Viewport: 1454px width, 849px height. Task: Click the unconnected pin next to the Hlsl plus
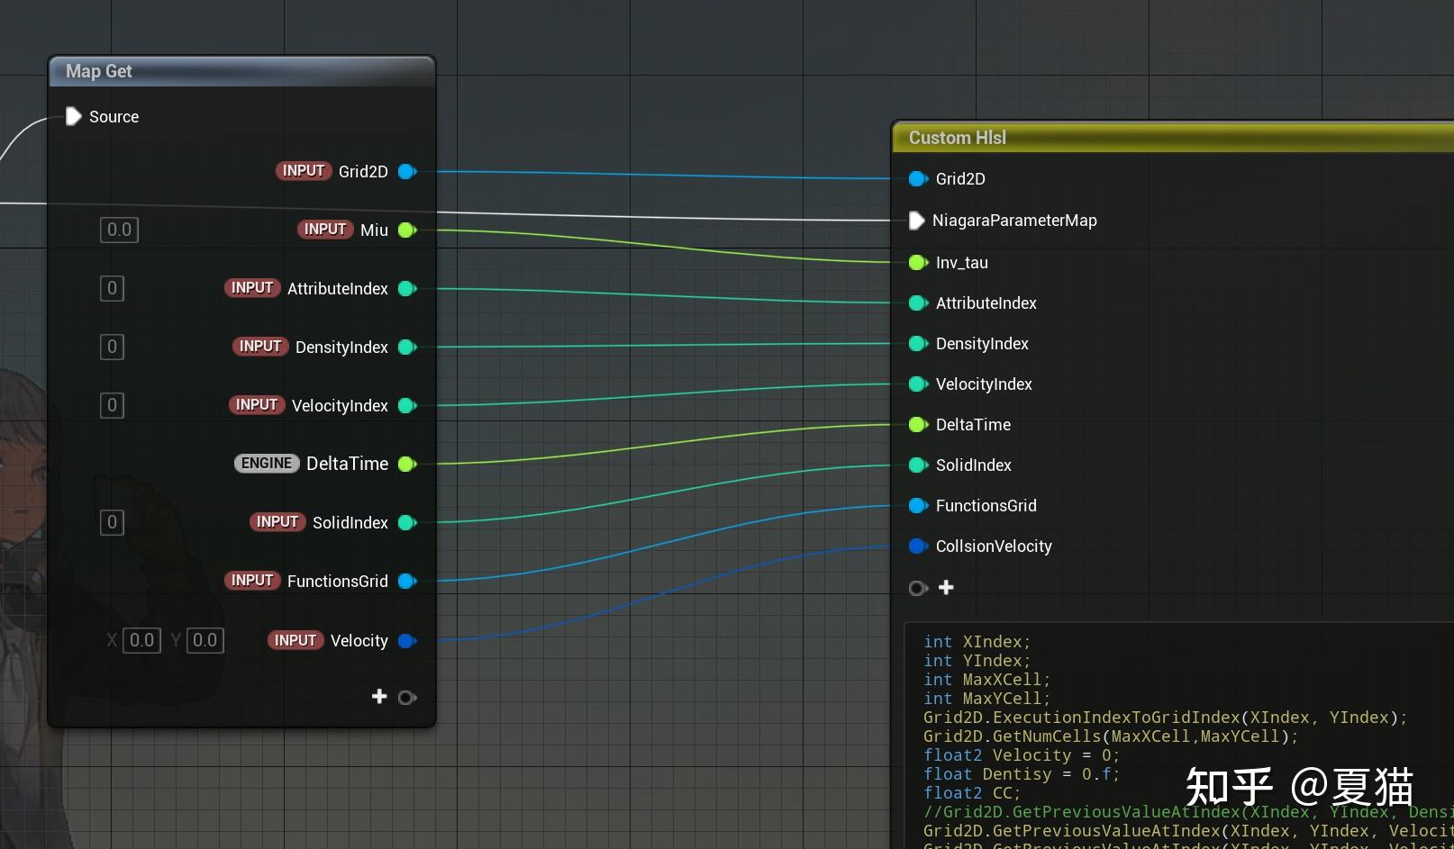918,587
